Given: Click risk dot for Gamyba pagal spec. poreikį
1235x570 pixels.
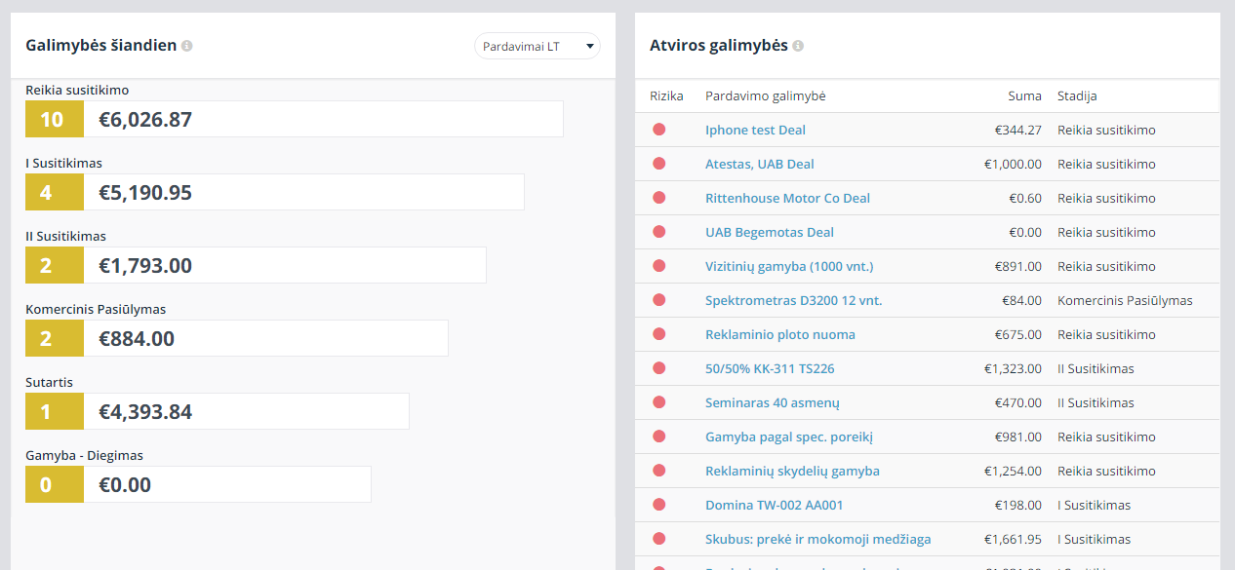Looking at the screenshot, I should coord(658,437).
